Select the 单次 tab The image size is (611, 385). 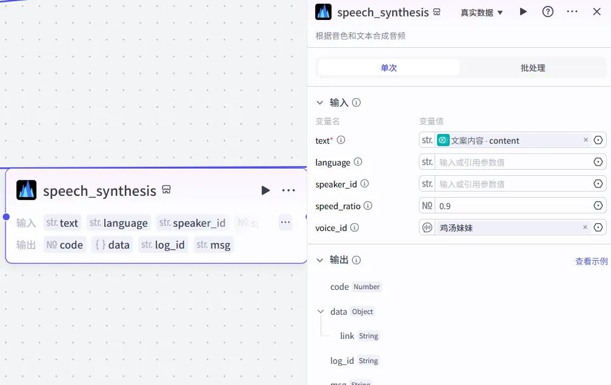click(388, 67)
